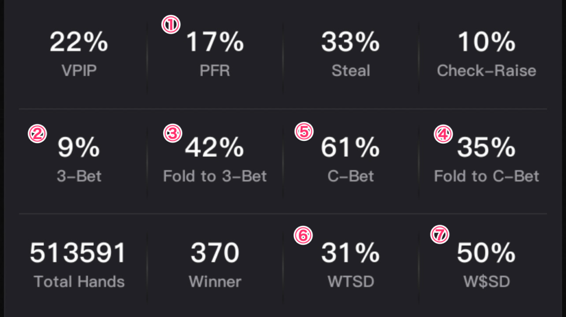This screenshot has height=317, width=566.
Task: Click the number 2 badge beside 3-Bet
Action: point(38,134)
